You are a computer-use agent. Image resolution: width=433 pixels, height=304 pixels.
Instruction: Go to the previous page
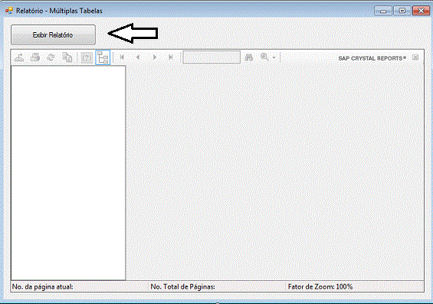click(138, 57)
